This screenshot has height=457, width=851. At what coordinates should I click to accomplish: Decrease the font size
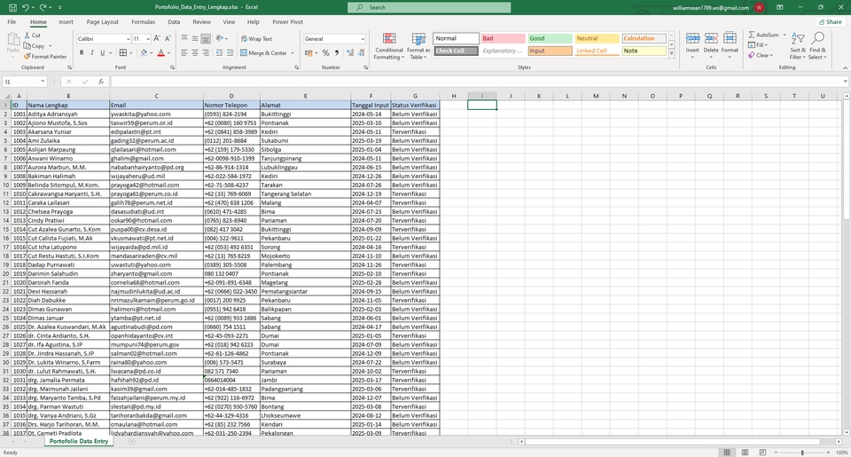(x=168, y=38)
